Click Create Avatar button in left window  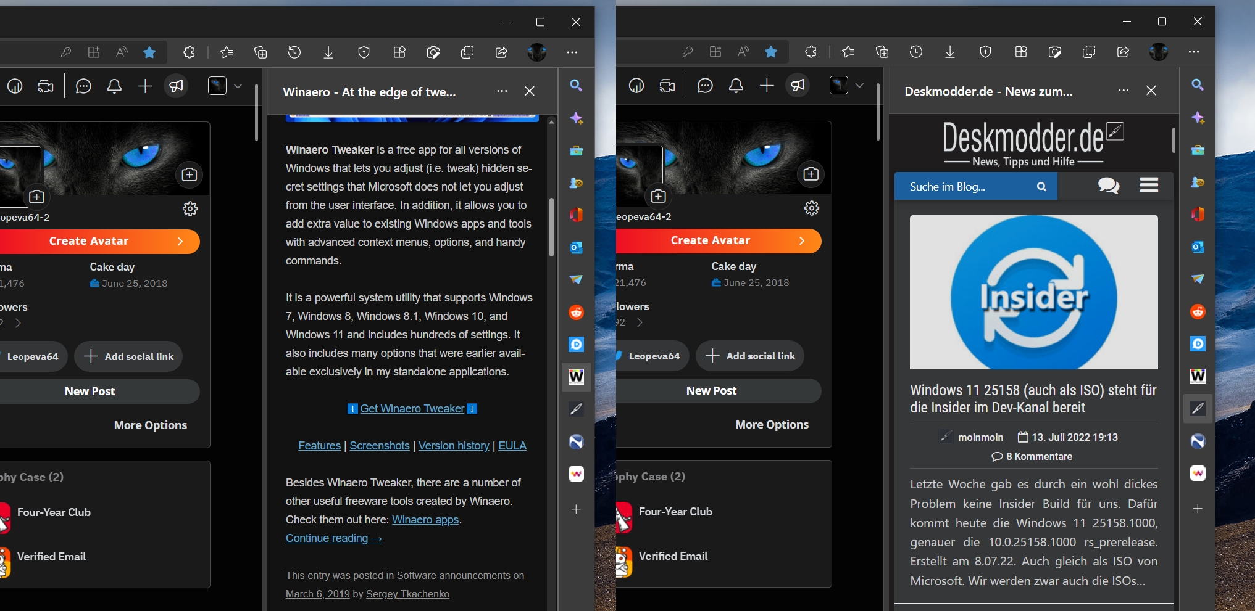[99, 241]
